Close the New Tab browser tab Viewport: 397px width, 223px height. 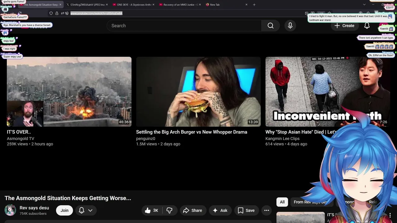247,5
